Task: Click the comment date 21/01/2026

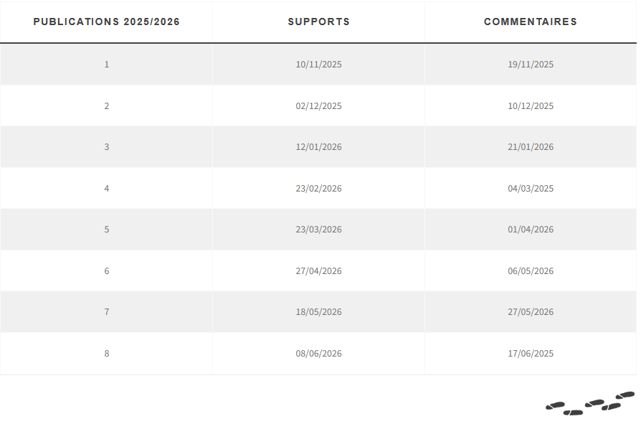Action: tap(531, 147)
